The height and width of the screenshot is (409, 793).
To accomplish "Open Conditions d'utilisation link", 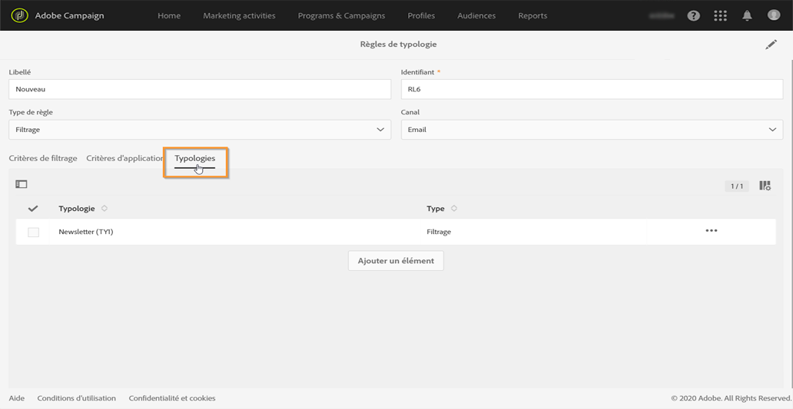I will pos(76,398).
